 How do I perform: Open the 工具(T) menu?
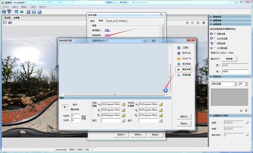33,7
